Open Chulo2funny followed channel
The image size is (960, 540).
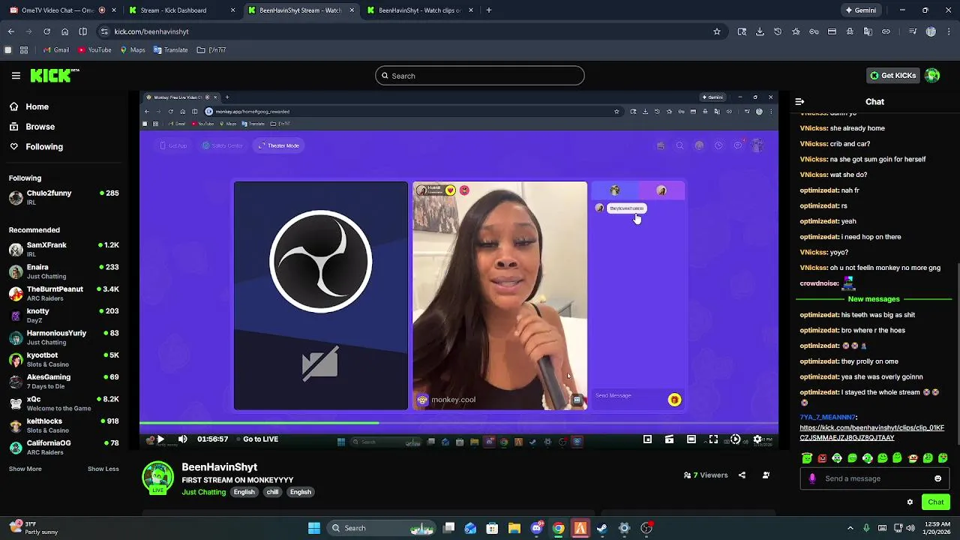[x=64, y=197]
